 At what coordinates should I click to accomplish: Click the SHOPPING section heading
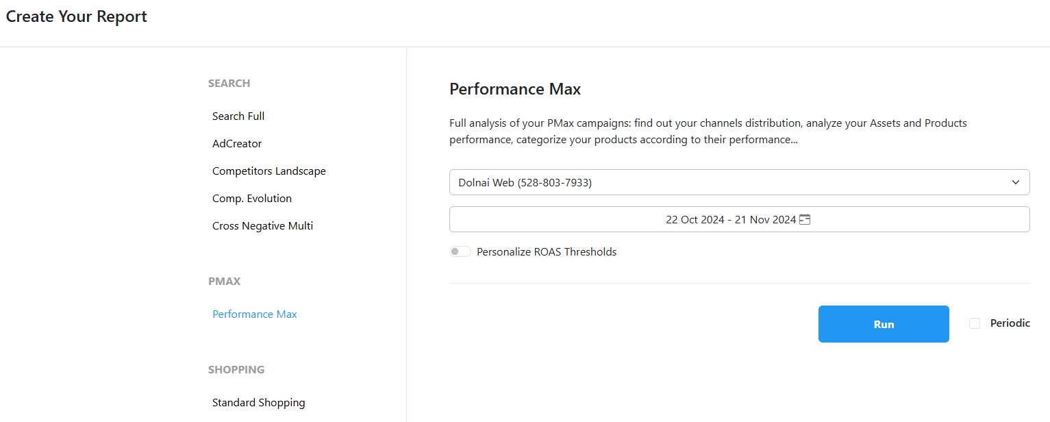[236, 370]
